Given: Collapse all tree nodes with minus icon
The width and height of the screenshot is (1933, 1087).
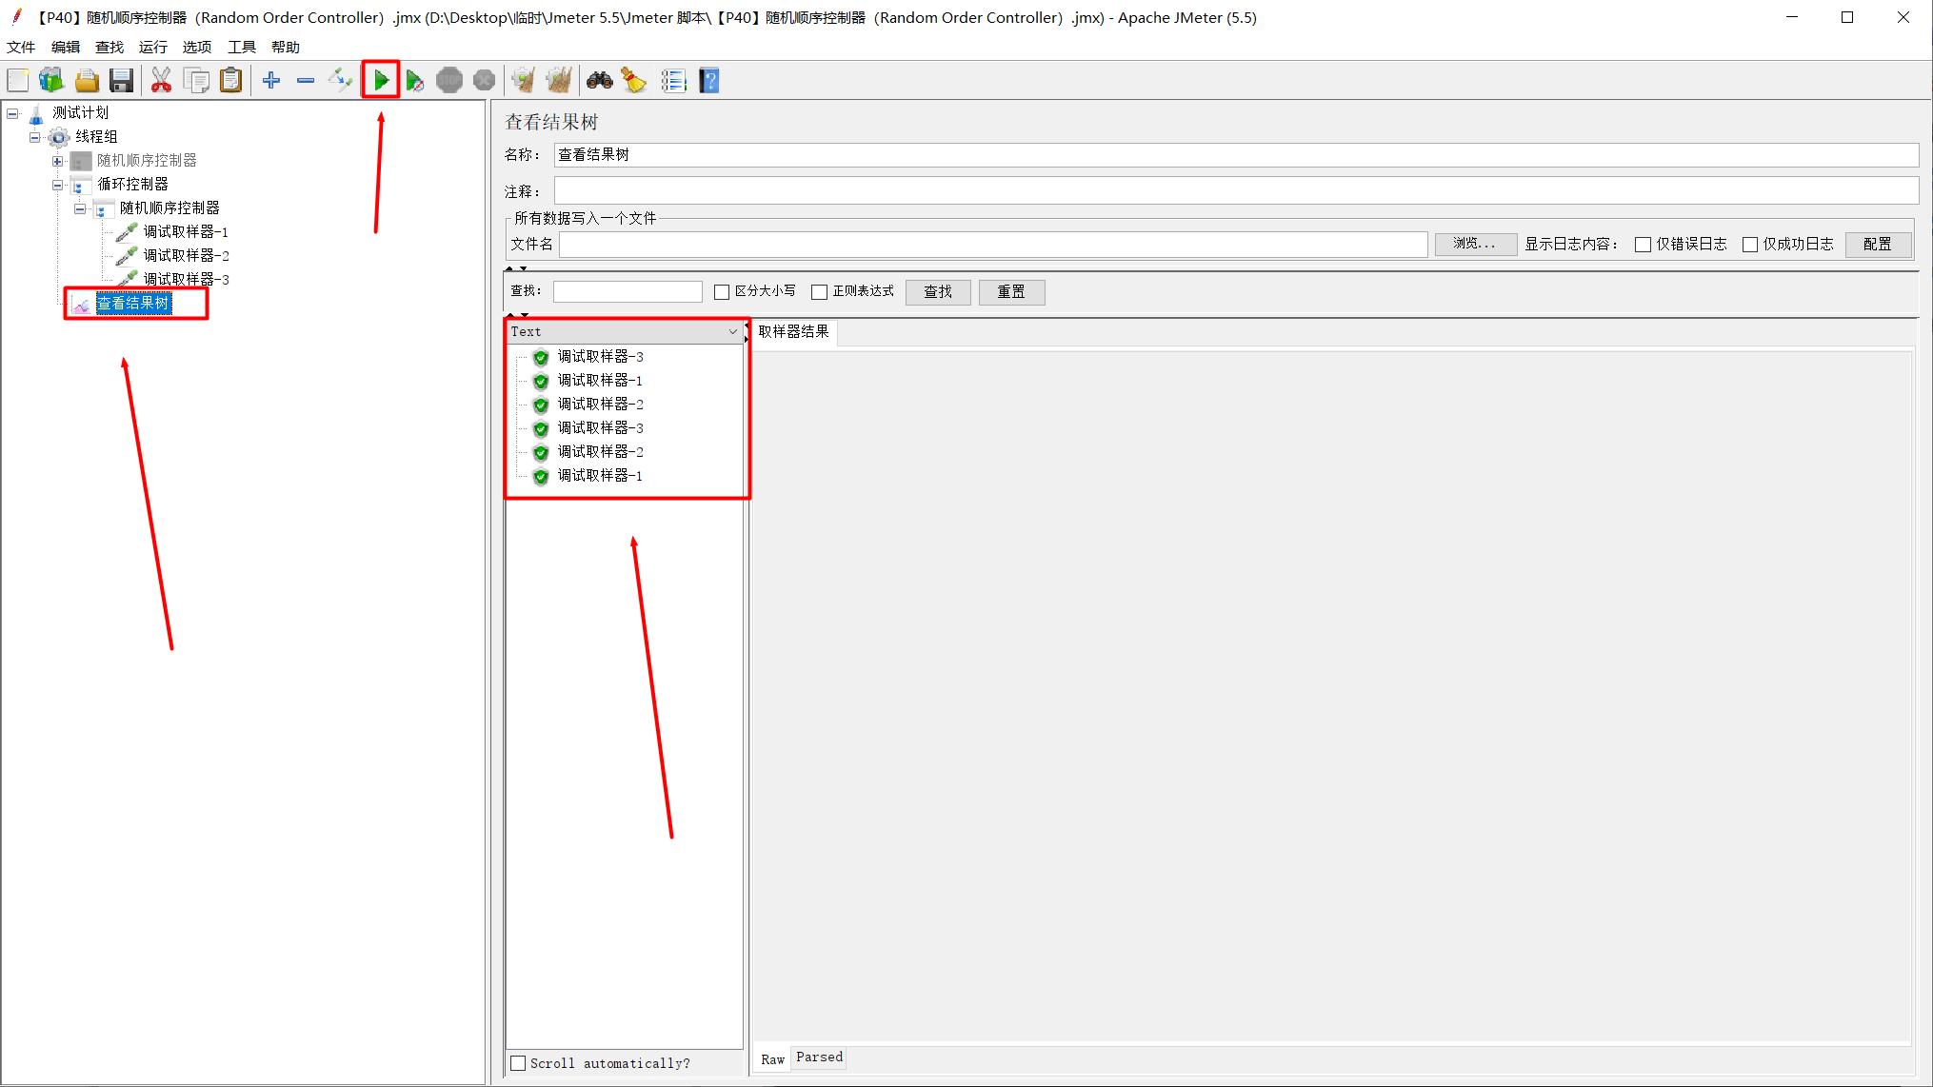Looking at the screenshot, I should [306, 81].
